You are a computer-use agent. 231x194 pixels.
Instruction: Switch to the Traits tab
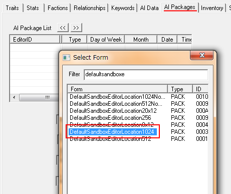[x=13, y=8]
